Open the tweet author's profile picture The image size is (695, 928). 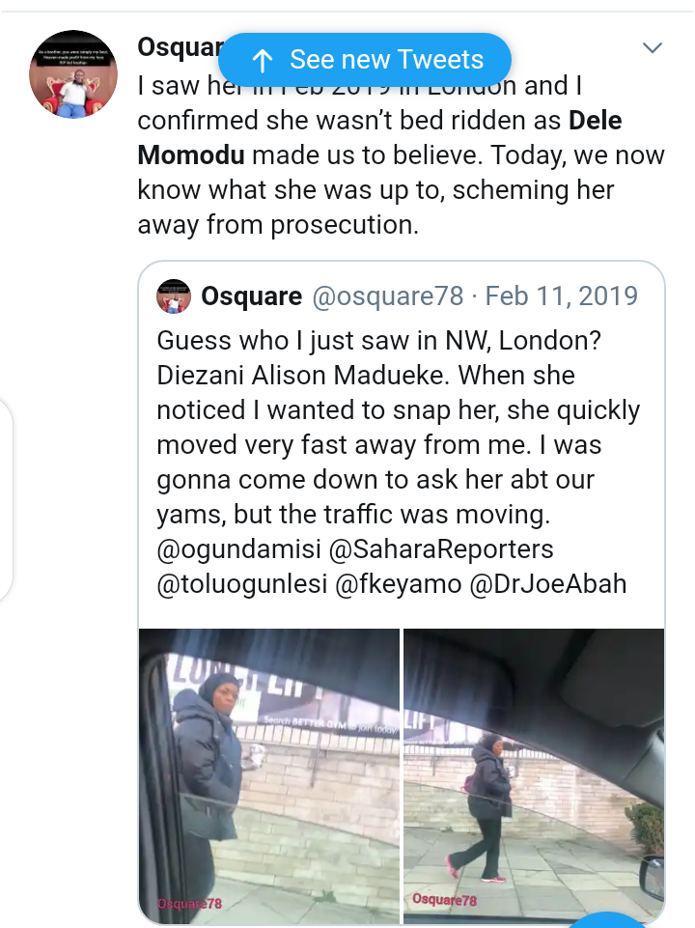pyautogui.click(x=73, y=74)
